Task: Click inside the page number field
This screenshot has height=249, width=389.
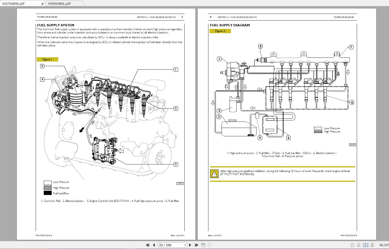Action: click(167, 245)
